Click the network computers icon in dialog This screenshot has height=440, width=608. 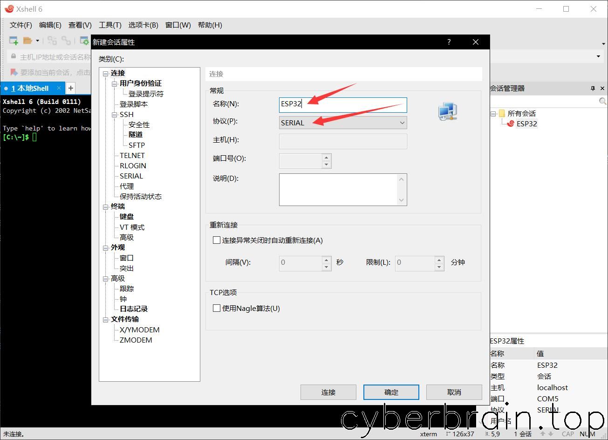tap(448, 111)
